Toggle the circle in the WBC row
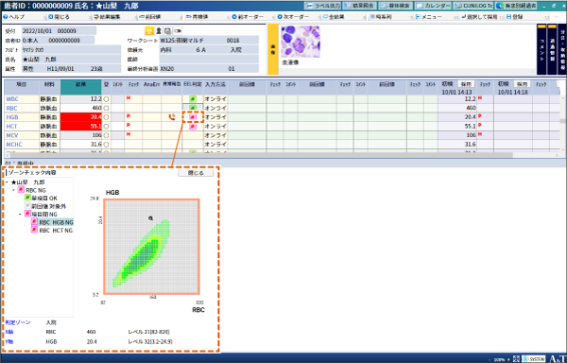 coord(106,99)
